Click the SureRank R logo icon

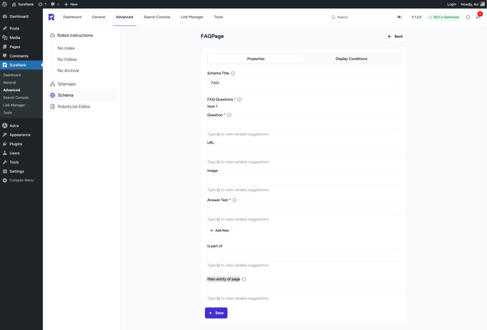point(51,17)
